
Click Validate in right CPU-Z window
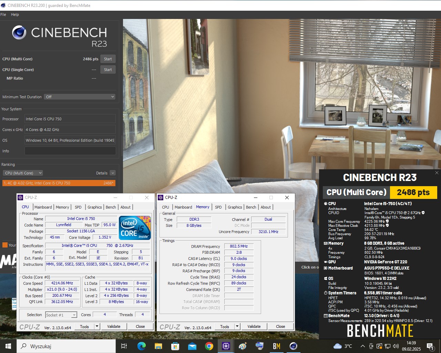pos(254,326)
